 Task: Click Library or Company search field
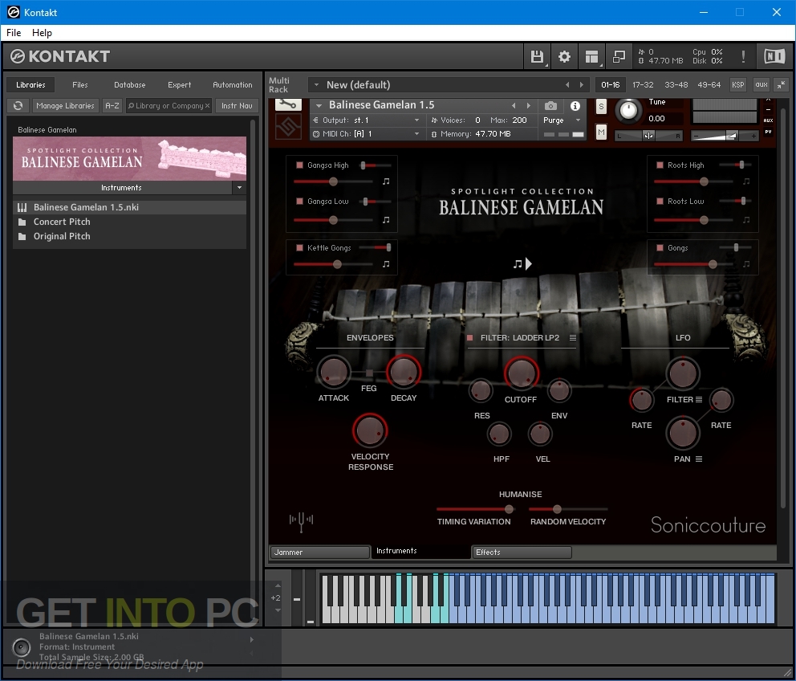pos(169,106)
